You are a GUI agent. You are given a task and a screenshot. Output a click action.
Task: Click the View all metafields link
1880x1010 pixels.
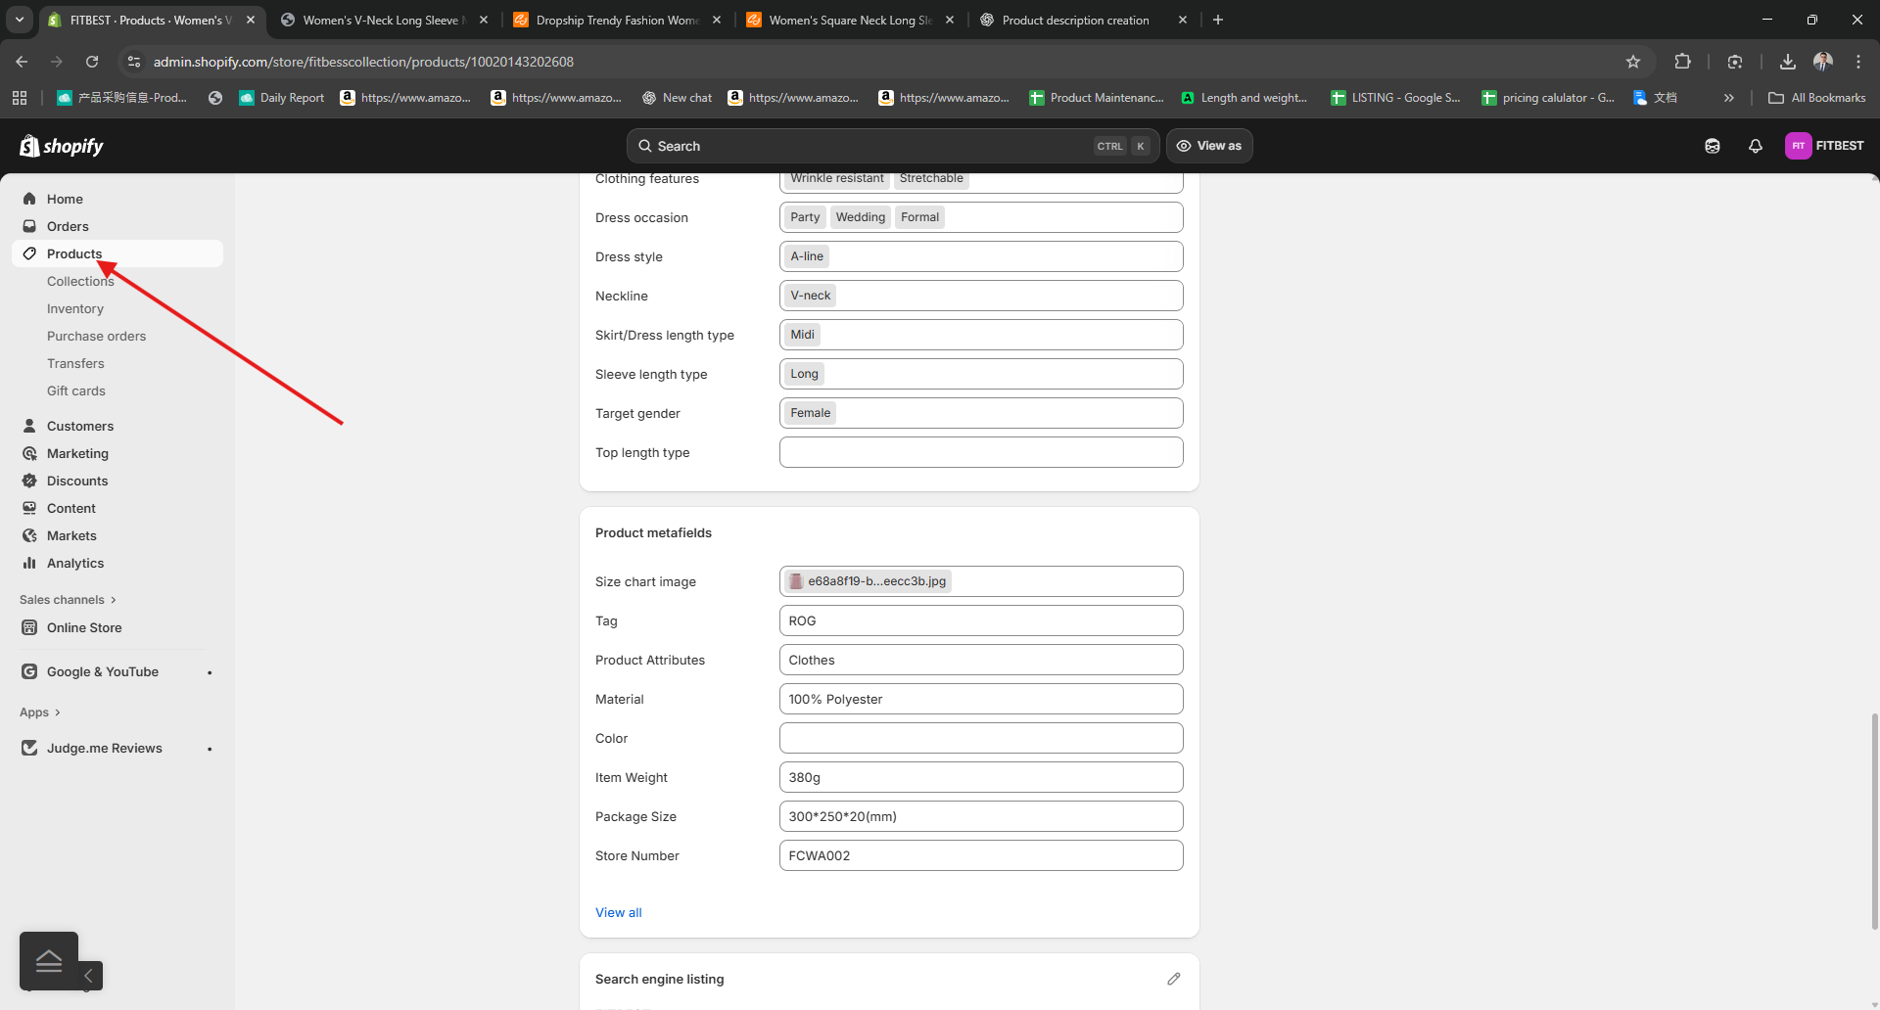(x=618, y=912)
